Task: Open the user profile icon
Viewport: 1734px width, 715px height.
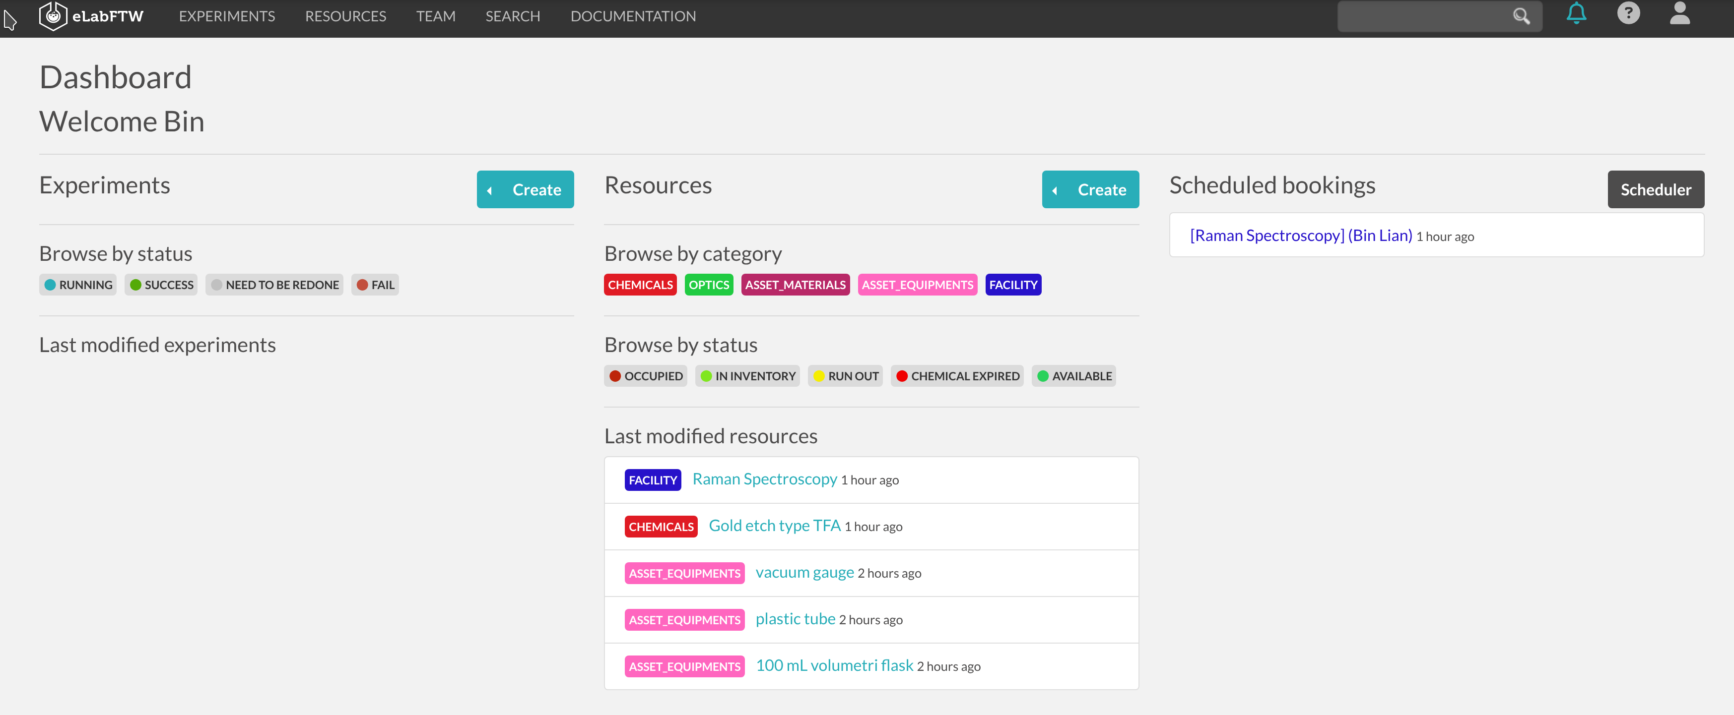Action: [1679, 15]
